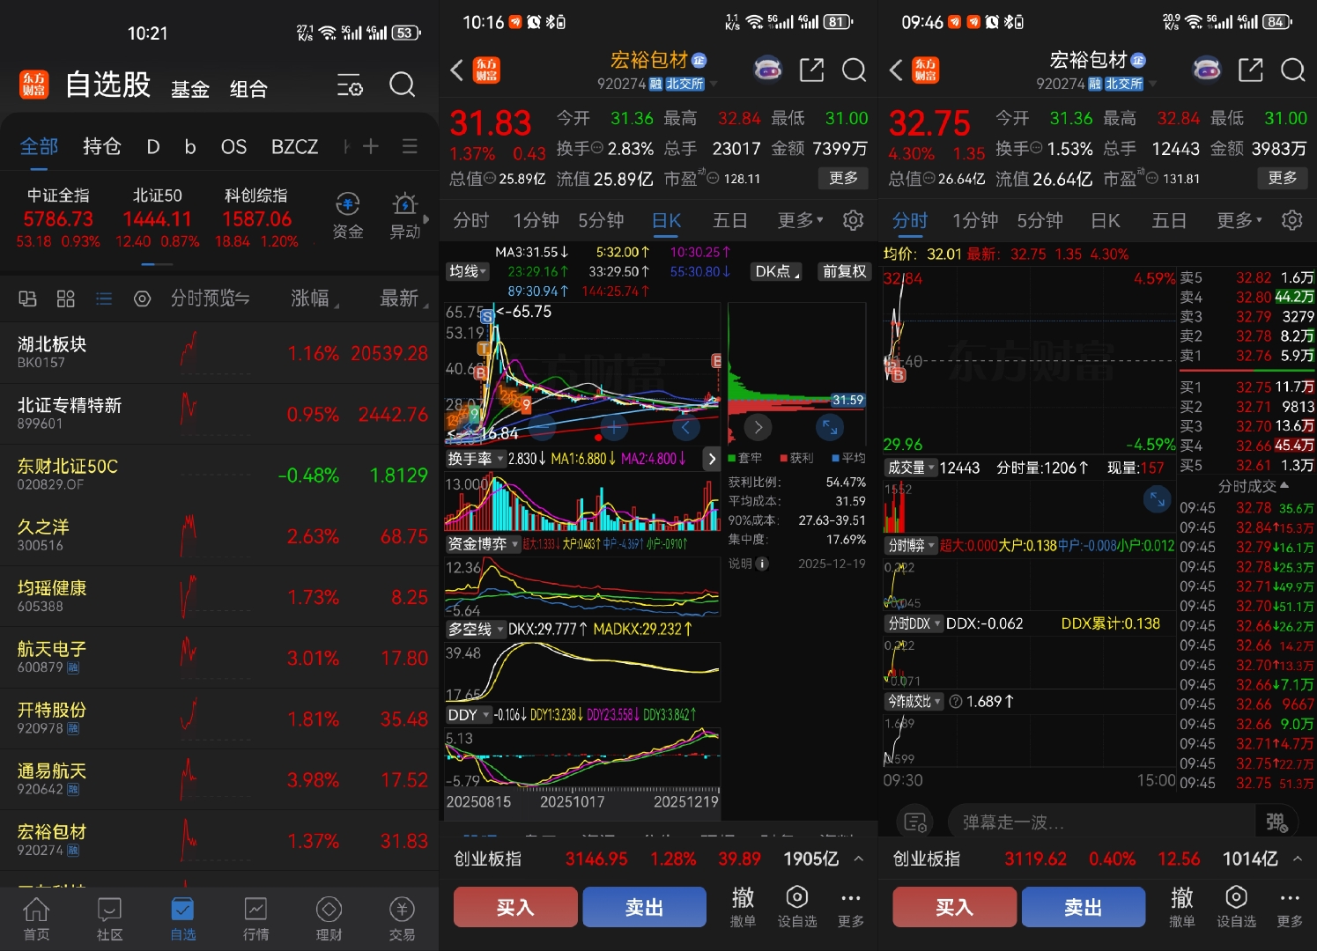
Task: Expand 创业板指 bar on 09:46 screen
Action: 1298,859
